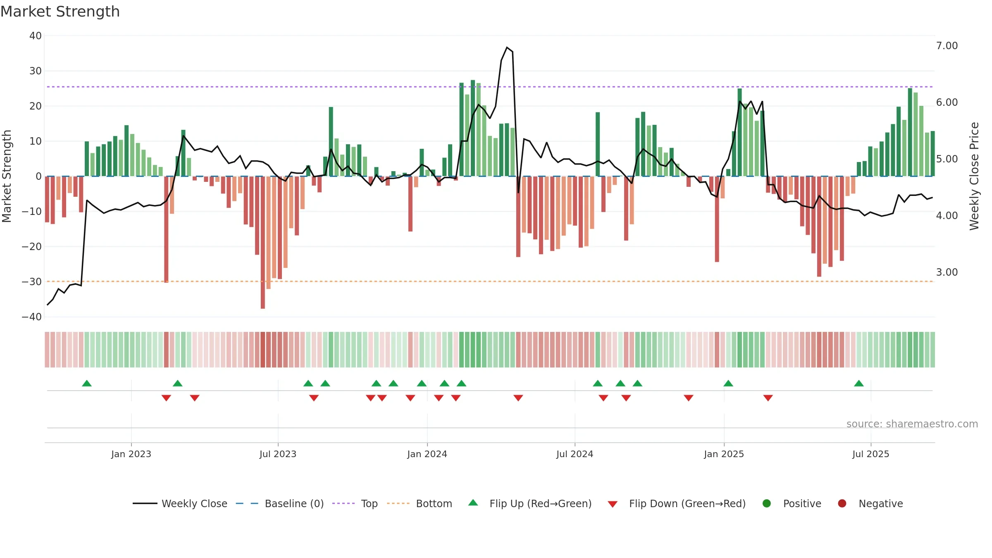Toggle the Baseline (0) legend entry
Viewport: 992px width, 558px height.
tap(279, 503)
